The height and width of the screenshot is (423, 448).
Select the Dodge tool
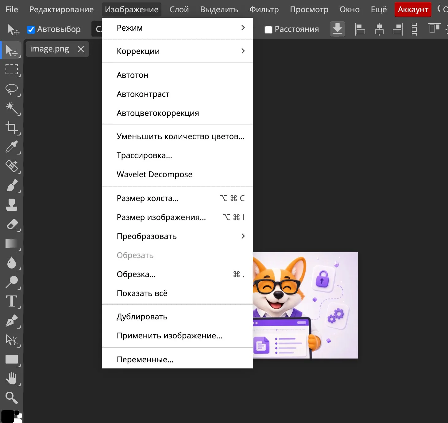[12, 282]
